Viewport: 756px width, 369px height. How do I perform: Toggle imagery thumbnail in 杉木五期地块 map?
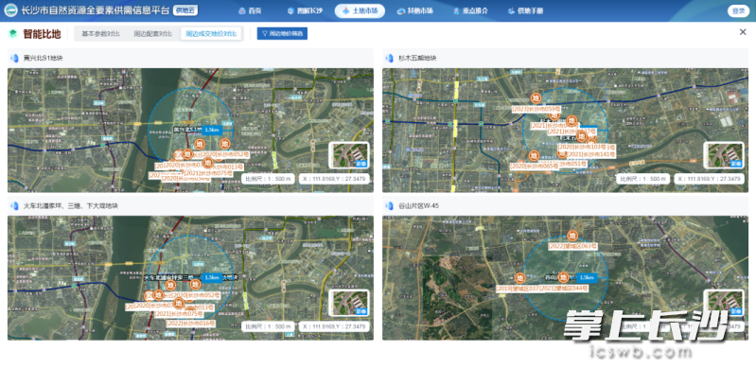click(723, 155)
